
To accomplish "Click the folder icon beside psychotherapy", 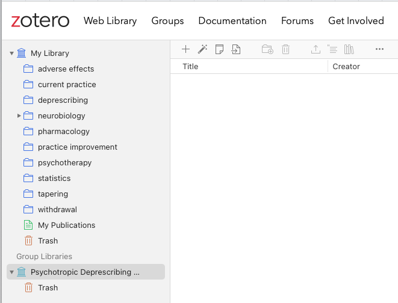I will pyautogui.click(x=28, y=163).
